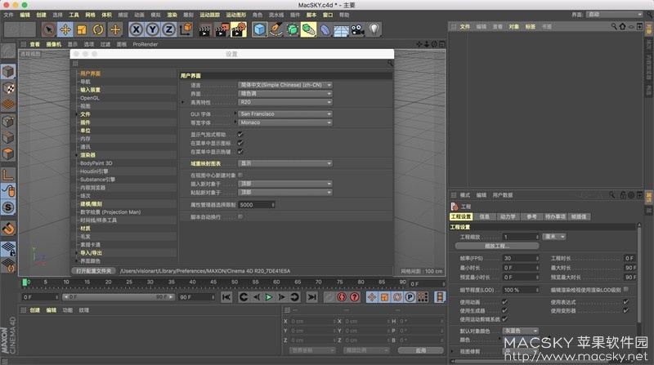The height and width of the screenshot is (365, 654).
Task: Click the timeline preview range slider bar
Action: click(x=118, y=297)
